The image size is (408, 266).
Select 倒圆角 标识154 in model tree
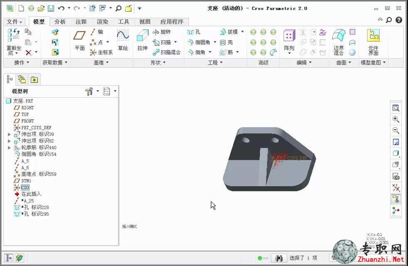[39, 154]
